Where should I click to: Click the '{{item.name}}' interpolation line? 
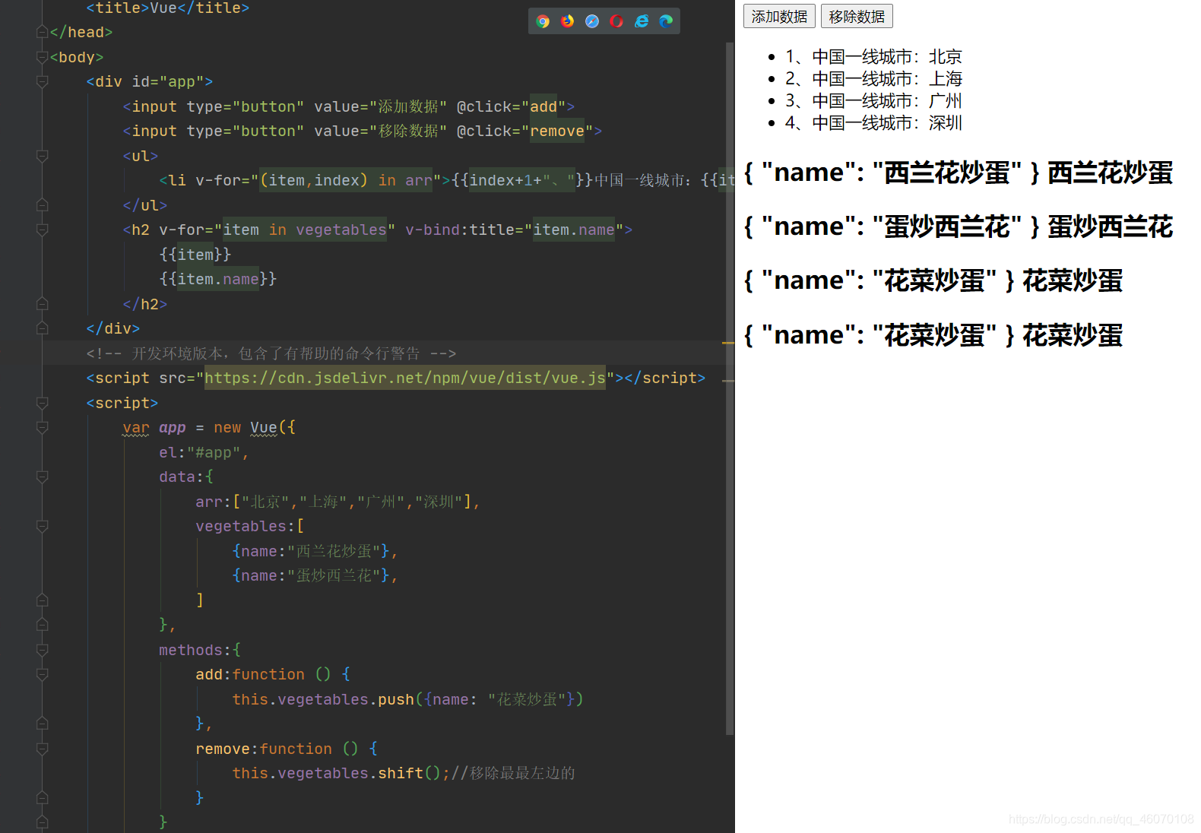tap(218, 279)
